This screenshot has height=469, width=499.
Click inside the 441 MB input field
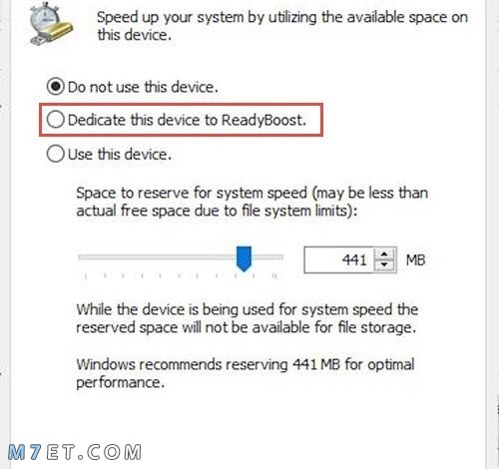339,259
